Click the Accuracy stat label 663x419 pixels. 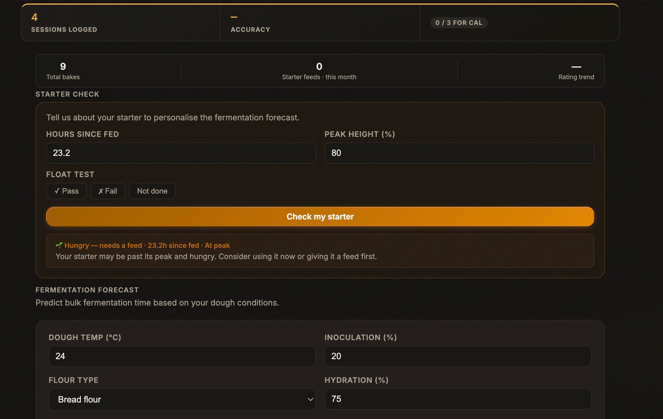coord(250,30)
